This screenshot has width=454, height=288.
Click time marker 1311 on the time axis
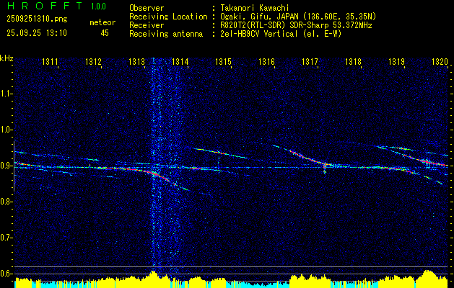[x=50, y=61]
